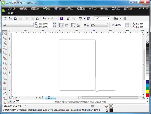Open the 文件(F) menu
The width and height of the screenshot is (151, 114).
pyautogui.click(x=12, y=9)
